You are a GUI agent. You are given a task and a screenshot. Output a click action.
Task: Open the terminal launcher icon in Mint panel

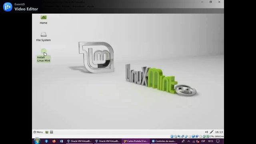(52, 132)
